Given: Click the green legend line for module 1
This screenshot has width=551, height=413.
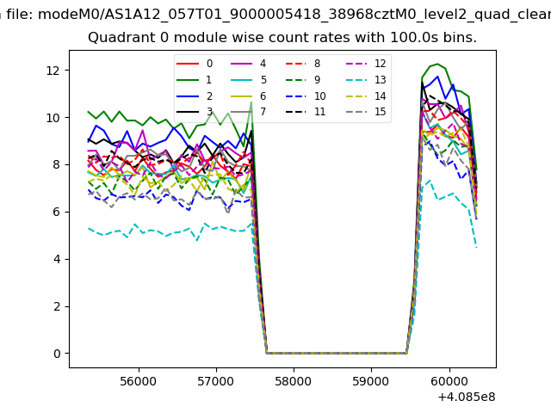Looking at the screenshot, I should click(187, 80).
